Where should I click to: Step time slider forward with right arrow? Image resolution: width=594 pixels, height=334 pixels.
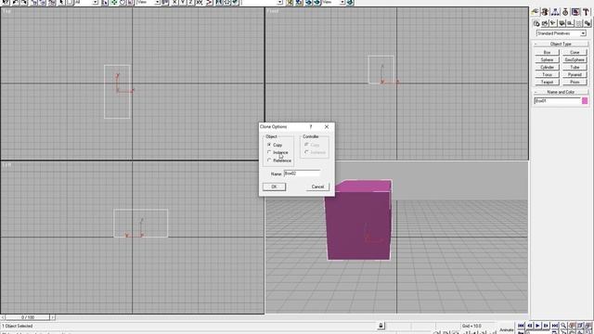(x=53, y=317)
